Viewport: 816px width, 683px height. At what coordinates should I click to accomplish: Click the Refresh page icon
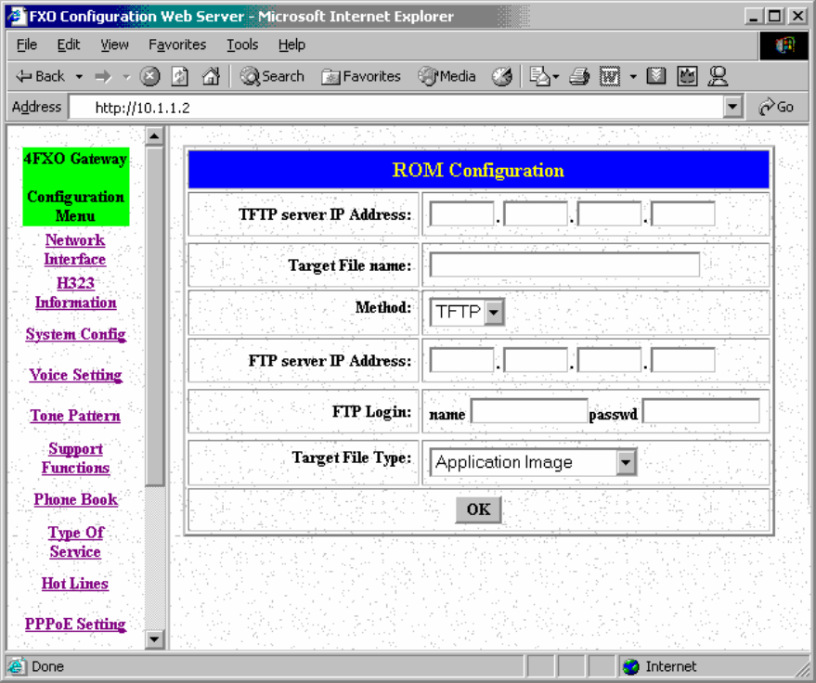click(181, 77)
